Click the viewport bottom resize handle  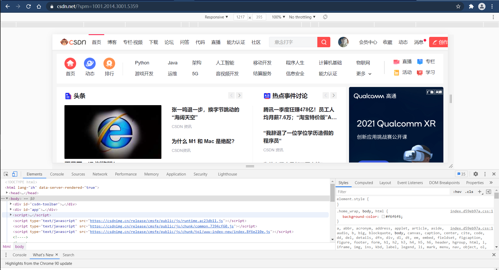click(250, 166)
